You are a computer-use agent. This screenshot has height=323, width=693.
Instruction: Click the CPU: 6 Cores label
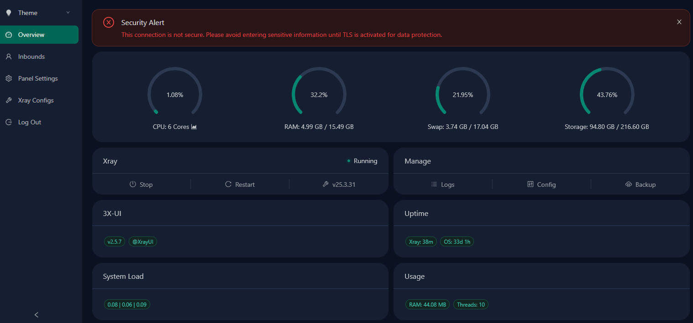click(171, 127)
